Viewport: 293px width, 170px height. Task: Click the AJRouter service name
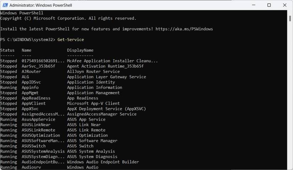click(x=31, y=71)
